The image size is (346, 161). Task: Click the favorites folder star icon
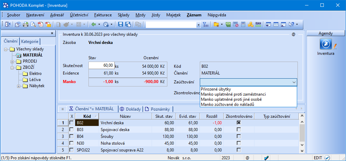[x=216, y=25]
